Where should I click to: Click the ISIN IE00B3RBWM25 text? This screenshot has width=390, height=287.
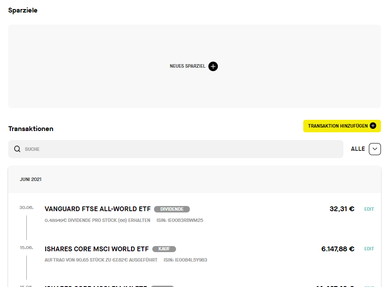point(180,220)
